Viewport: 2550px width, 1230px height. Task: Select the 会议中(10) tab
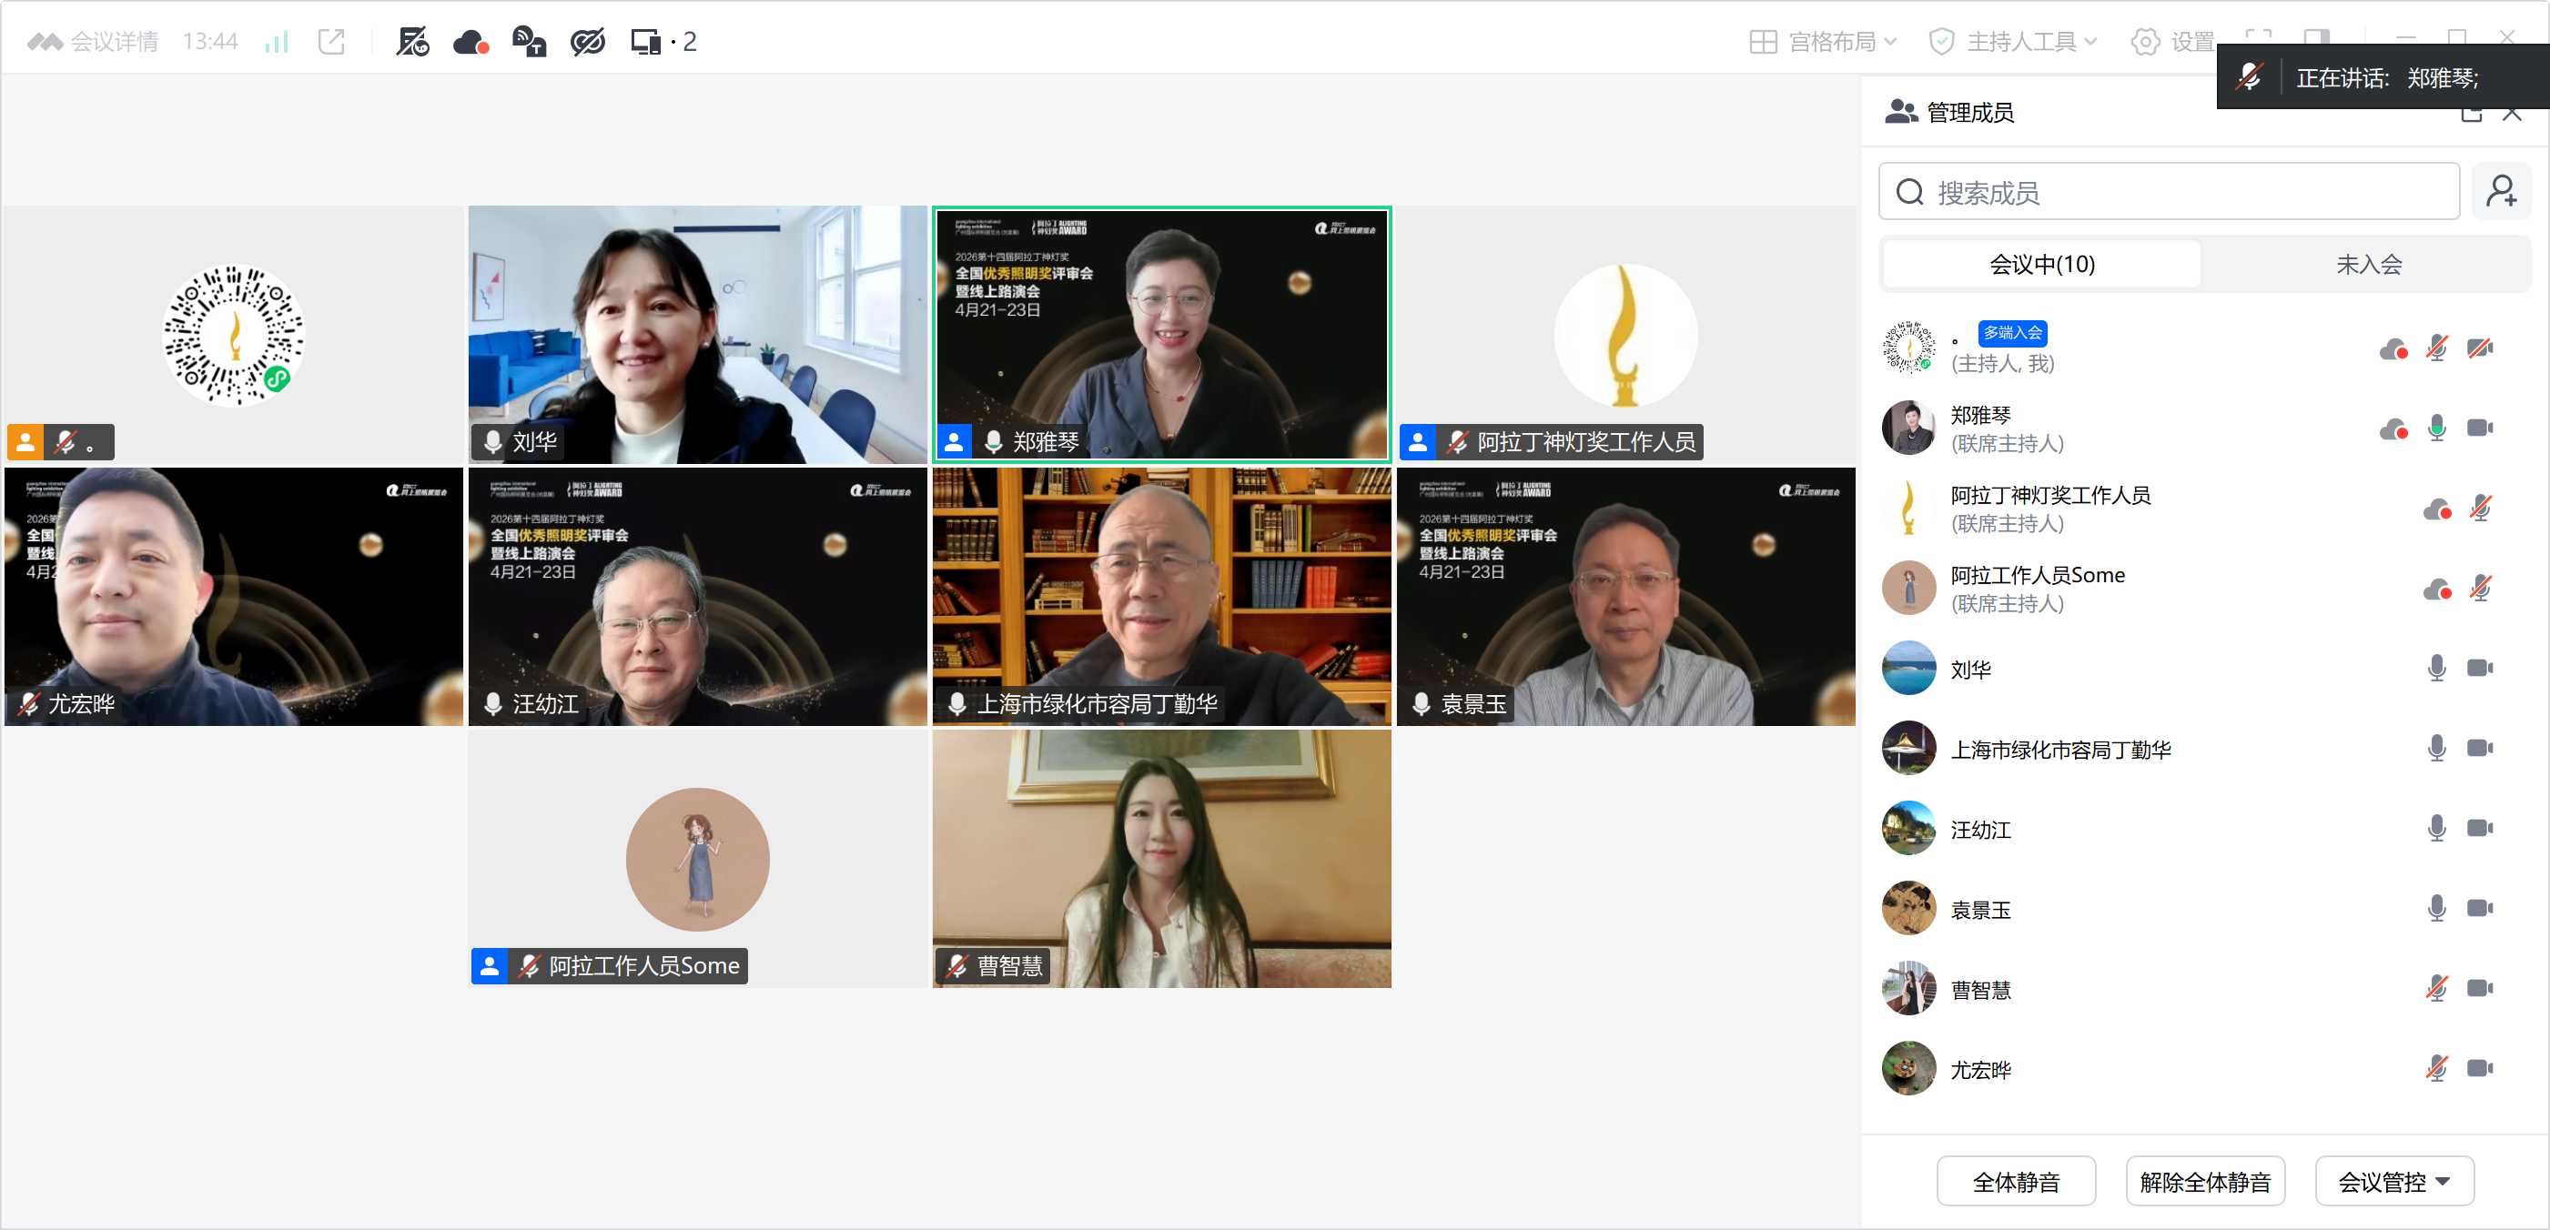click(x=2041, y=264)
